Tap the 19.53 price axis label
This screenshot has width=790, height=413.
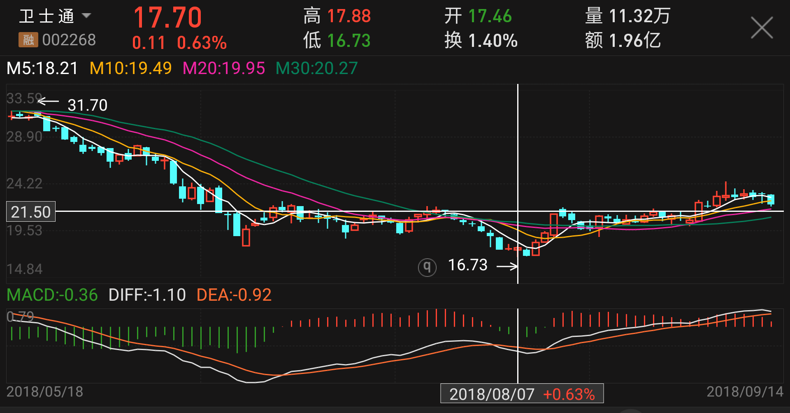pyautogui.click(x=24, y=230)
